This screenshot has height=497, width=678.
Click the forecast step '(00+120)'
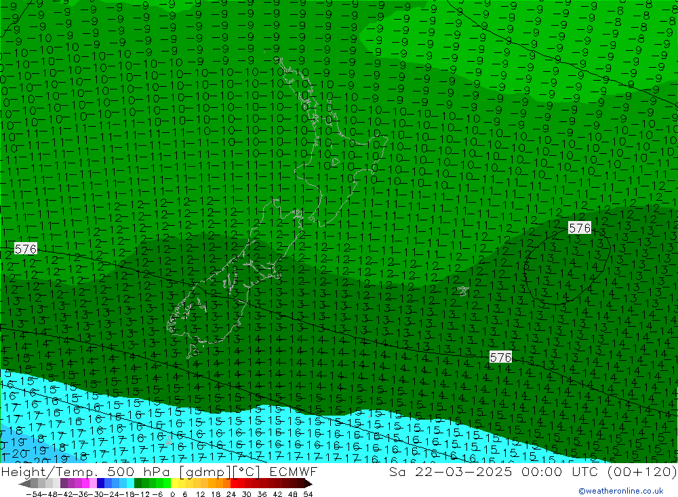[x=642, y=471]
